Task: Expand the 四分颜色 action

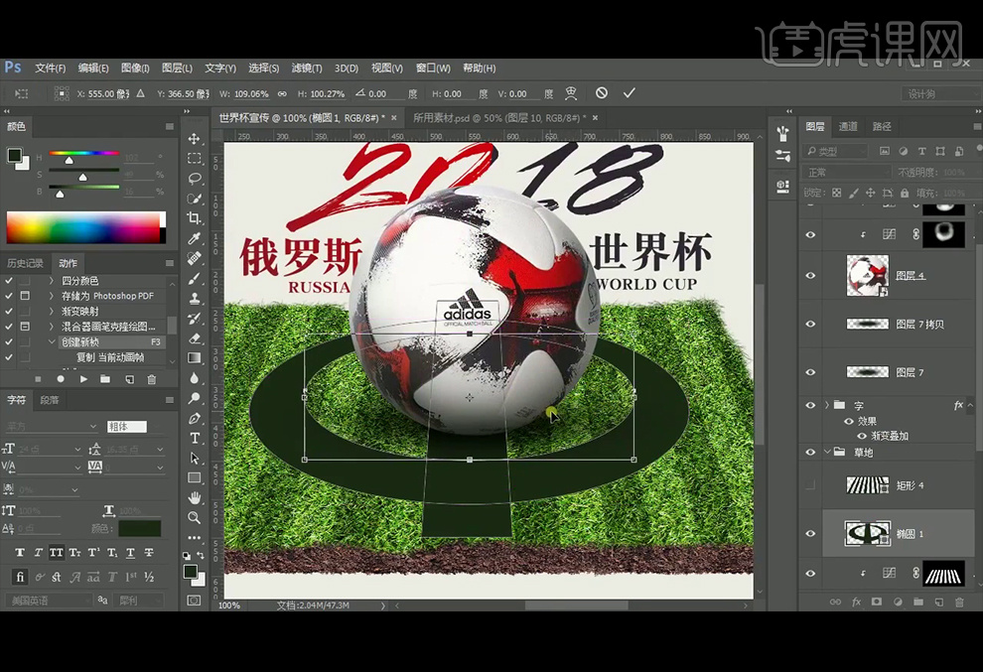Action: click(52, 281)
